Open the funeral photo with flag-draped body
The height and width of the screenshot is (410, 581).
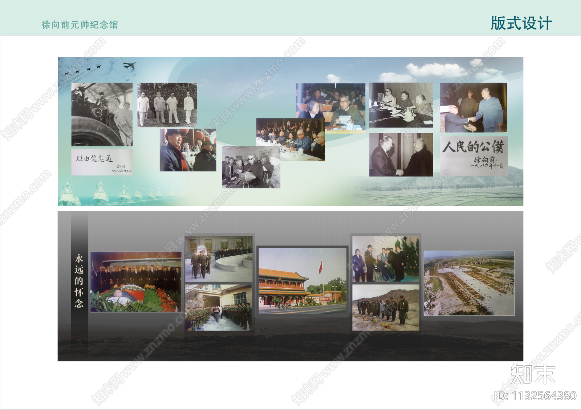(136, 281)
